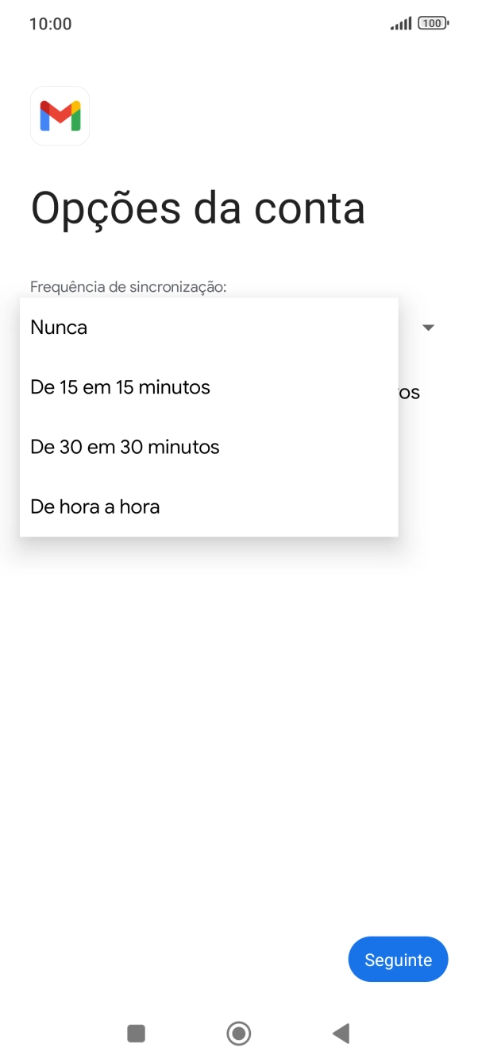
Task: Expand the Frequência de sincronização selector
Action: (428, 327)
